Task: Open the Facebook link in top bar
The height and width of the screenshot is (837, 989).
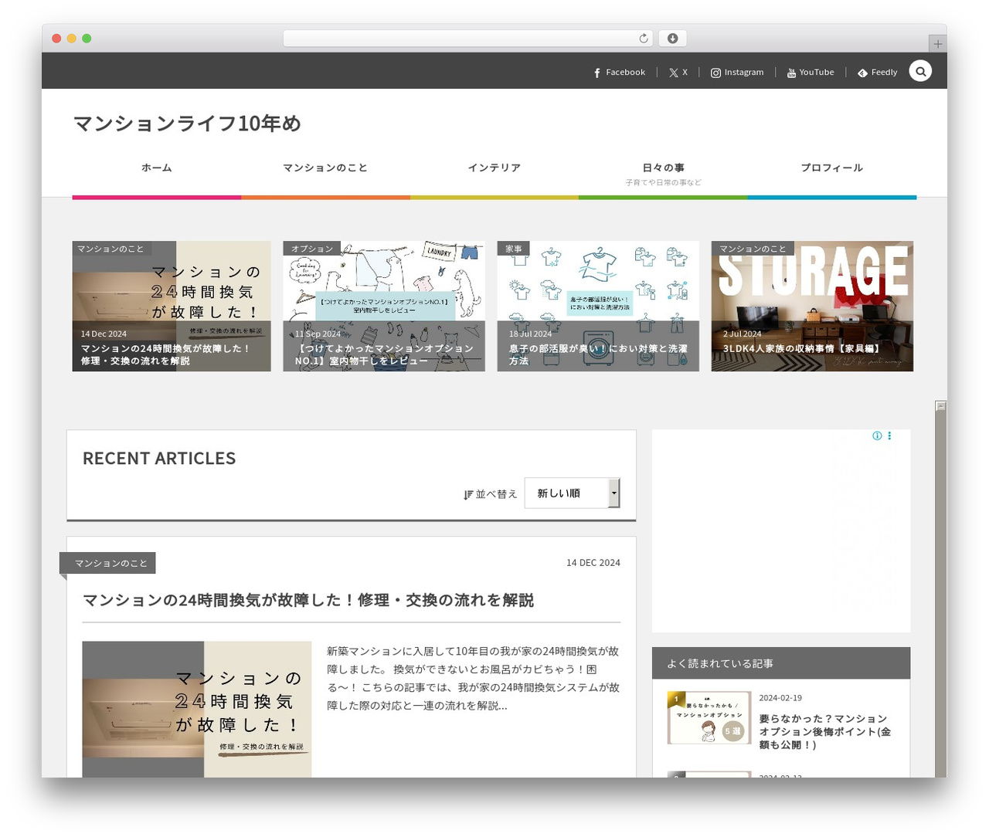Action: pyautogui.click(x=619, y=73)
